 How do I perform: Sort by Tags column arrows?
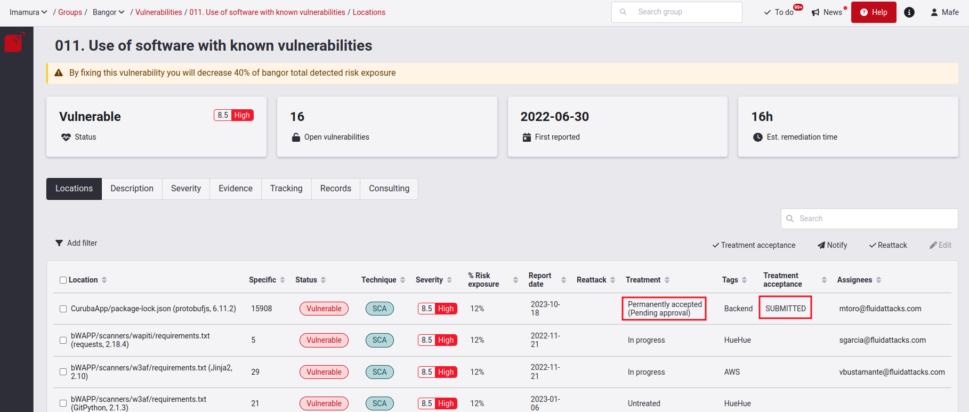click(745, 280)
